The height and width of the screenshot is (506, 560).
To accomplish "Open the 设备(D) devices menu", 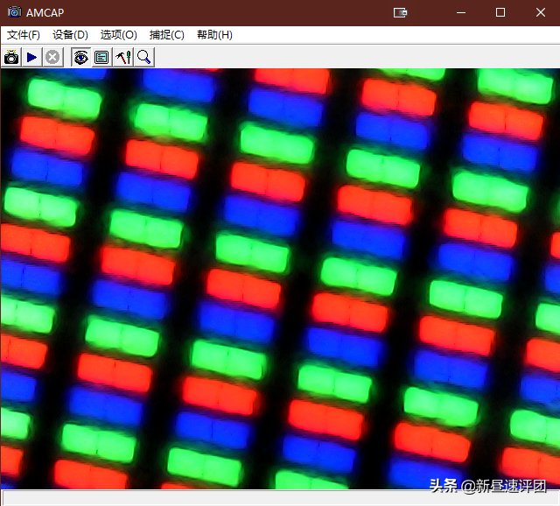I will (70, 35).
